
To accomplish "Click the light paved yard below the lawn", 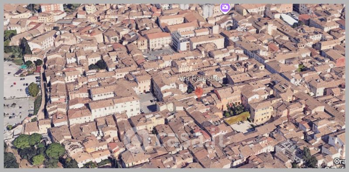I will (242, 127).
